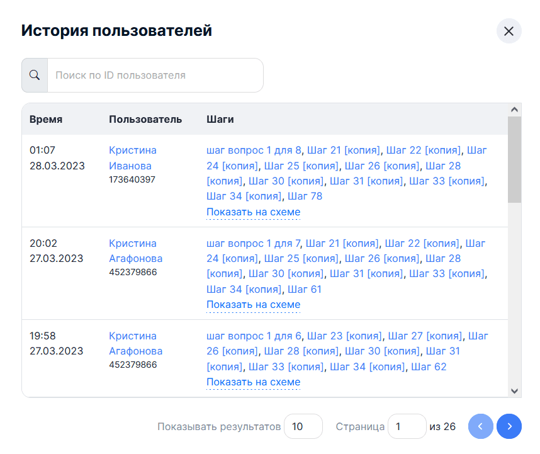The width and height of the screenshot is (540, 454).
Task: Click the previous page arrow button
Action: pyautogui.click(x=481, y=426)
